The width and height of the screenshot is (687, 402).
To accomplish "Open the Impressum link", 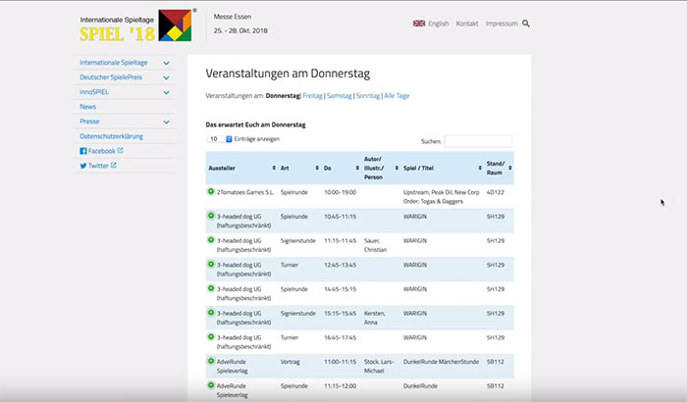I will click(501, 24).
